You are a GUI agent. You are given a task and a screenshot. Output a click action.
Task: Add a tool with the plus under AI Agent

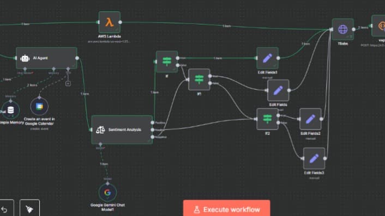68,84
